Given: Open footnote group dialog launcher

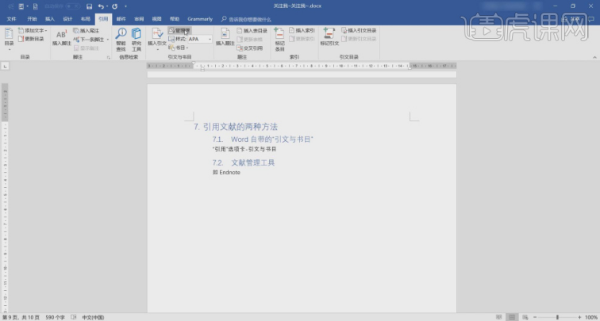Looking at the screenshot, I should click(x=109, y=57).
